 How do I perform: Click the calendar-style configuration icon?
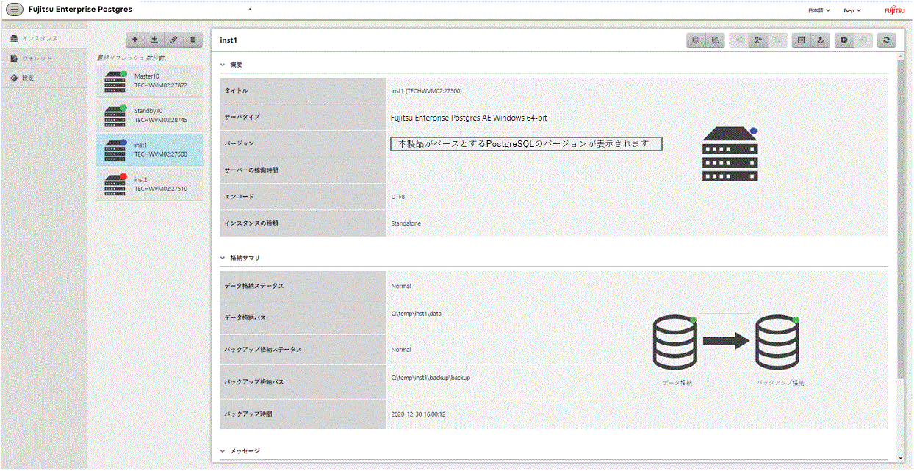(802, 40)
